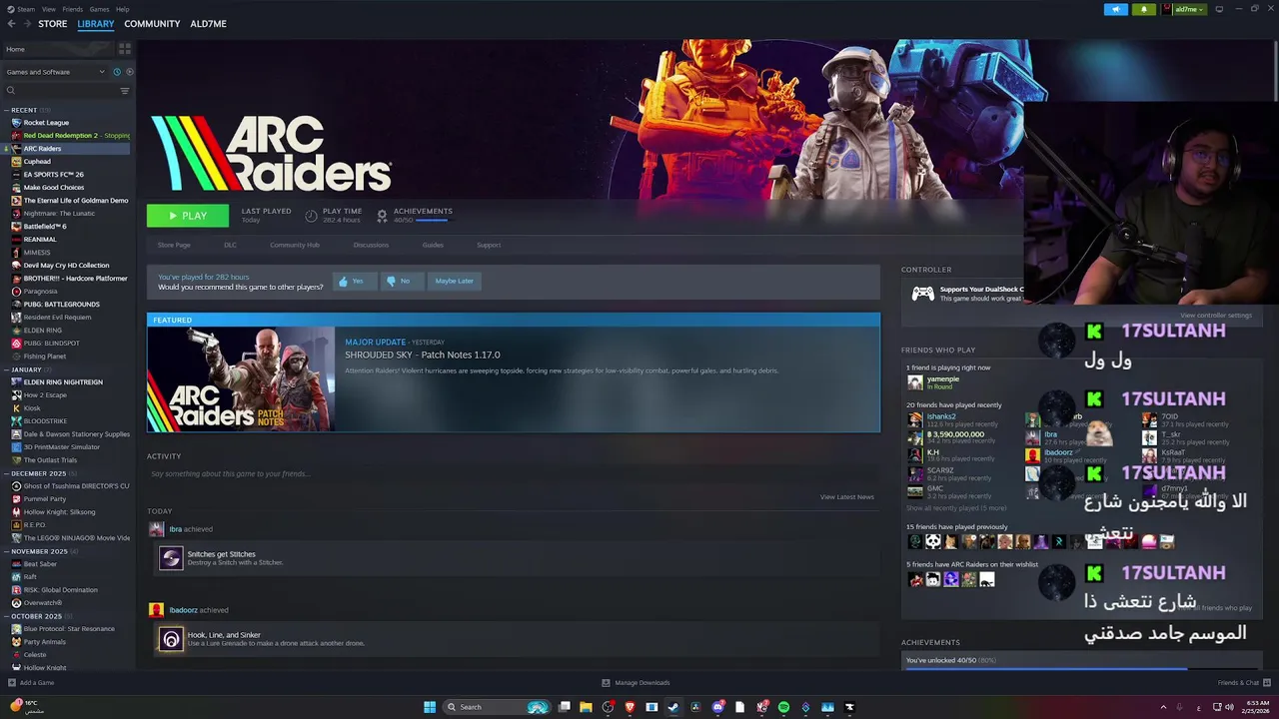Toggle show ready-to-play games filter
Viewport: 1279px width, 719px height.
tap(129, 72)
